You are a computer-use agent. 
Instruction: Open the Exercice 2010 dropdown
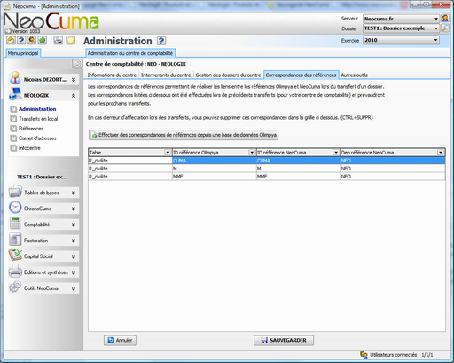pyautogui.click(x=401, y=40)
